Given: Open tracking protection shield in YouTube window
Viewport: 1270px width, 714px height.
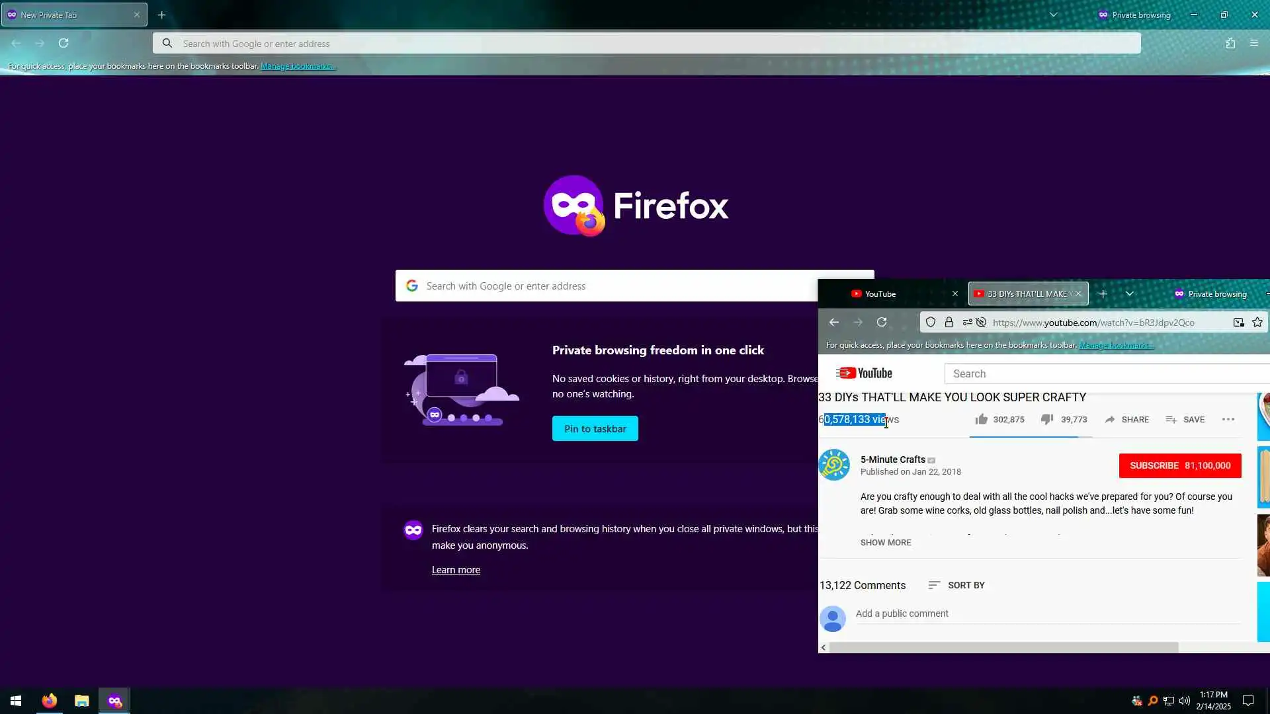Looking at the screenshot, I should [931, 323].
